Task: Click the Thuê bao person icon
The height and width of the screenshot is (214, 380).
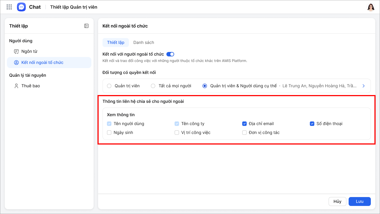Action: pos(16,86)
